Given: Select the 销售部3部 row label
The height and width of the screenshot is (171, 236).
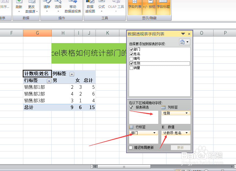Looking at the screenshot, I should 37,101.
